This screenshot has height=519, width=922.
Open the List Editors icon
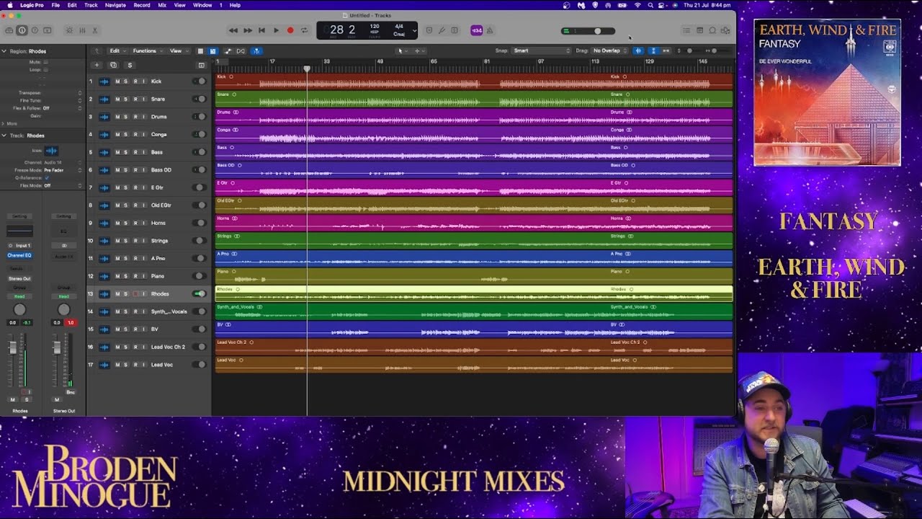(686, 30)
